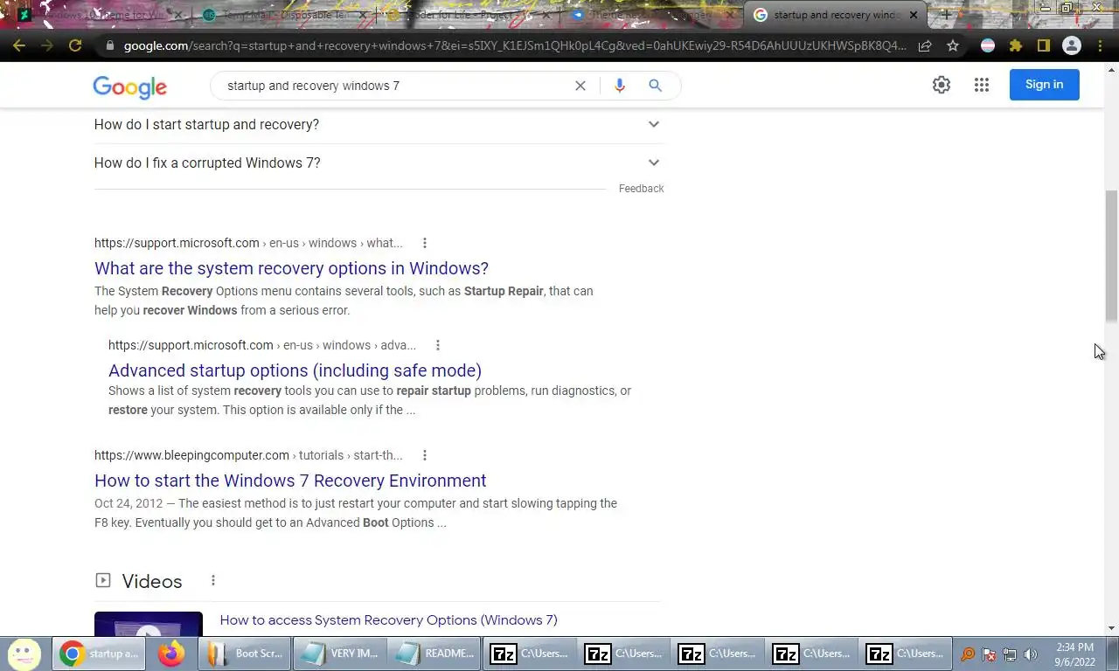Click the 'Videos' section heading
This screenshot has width=1119, height=671.
pyautogui.click(x=152, y=581)
